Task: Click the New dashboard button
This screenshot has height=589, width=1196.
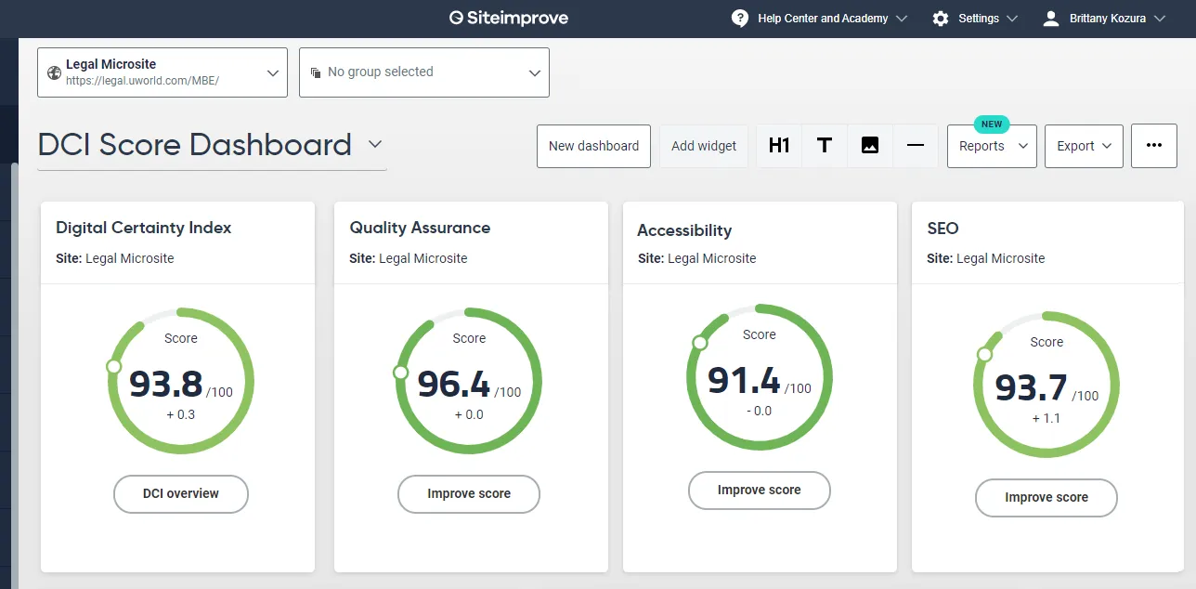Action: click(593, 146)
